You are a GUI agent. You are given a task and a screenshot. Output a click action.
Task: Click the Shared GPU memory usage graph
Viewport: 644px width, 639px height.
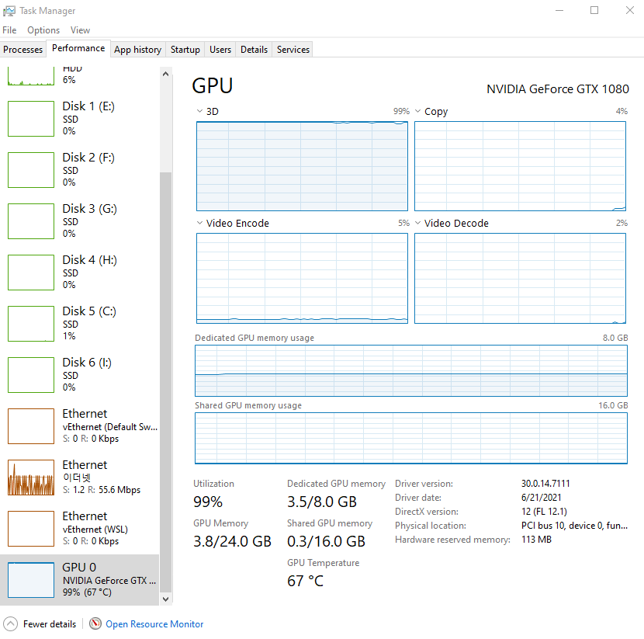click(411, 438)
